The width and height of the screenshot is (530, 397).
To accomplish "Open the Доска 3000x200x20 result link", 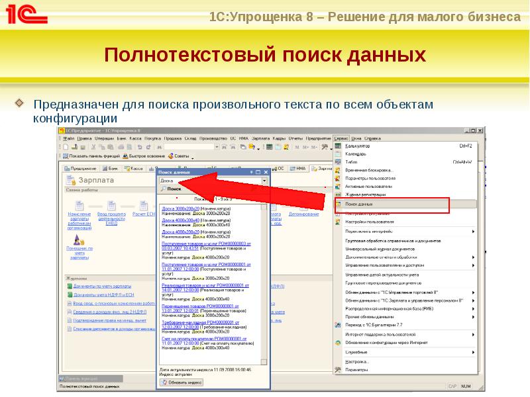I will (x=180, y=209).
